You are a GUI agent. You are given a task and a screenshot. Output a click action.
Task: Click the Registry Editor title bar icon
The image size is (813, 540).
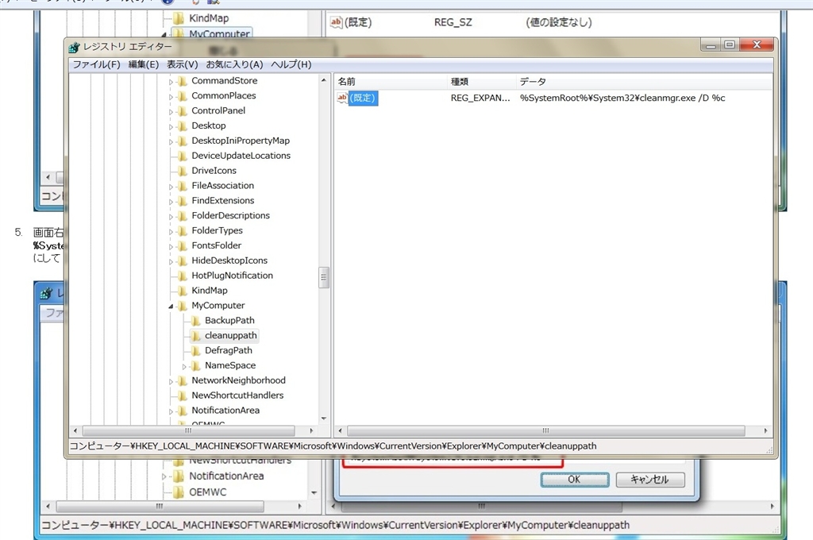pyautogui.click(x=74, y=47)
